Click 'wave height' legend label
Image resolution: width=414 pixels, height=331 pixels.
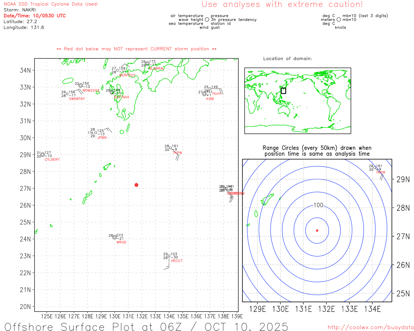tap(191, 20)
